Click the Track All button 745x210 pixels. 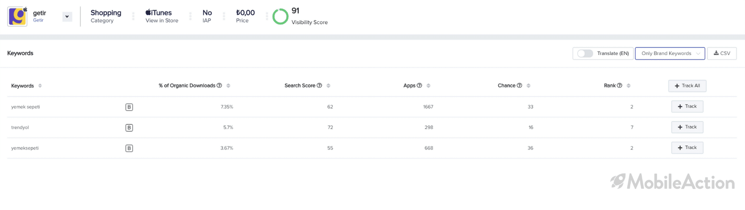pyautogui.click(x=687, y=86)
